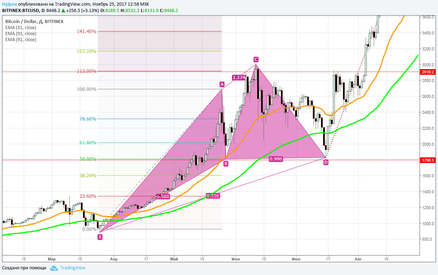This screenshot has height=275, width=438.
Task: Click the 38.20% Fibonacci level label
Action: pyautogui.click(x=88, y=175)
